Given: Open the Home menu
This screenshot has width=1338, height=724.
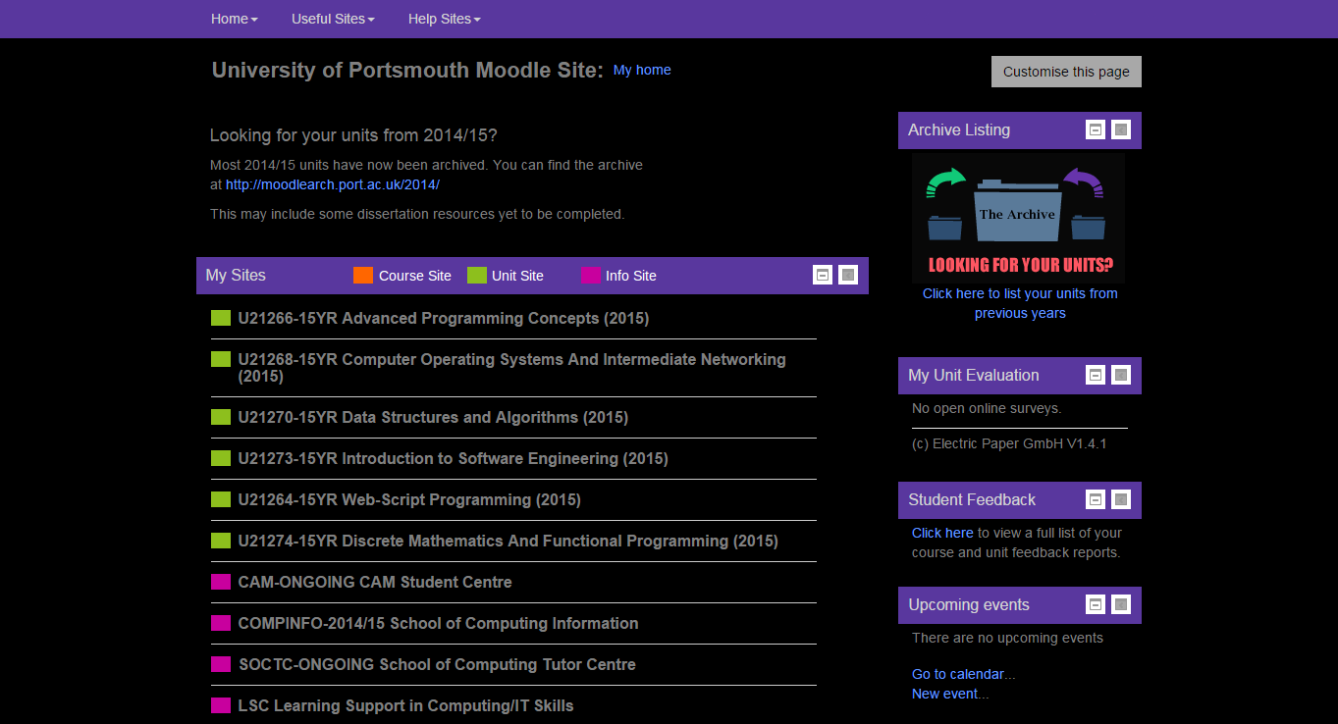Looking at the screenshot, I should [x=234, y=19].
